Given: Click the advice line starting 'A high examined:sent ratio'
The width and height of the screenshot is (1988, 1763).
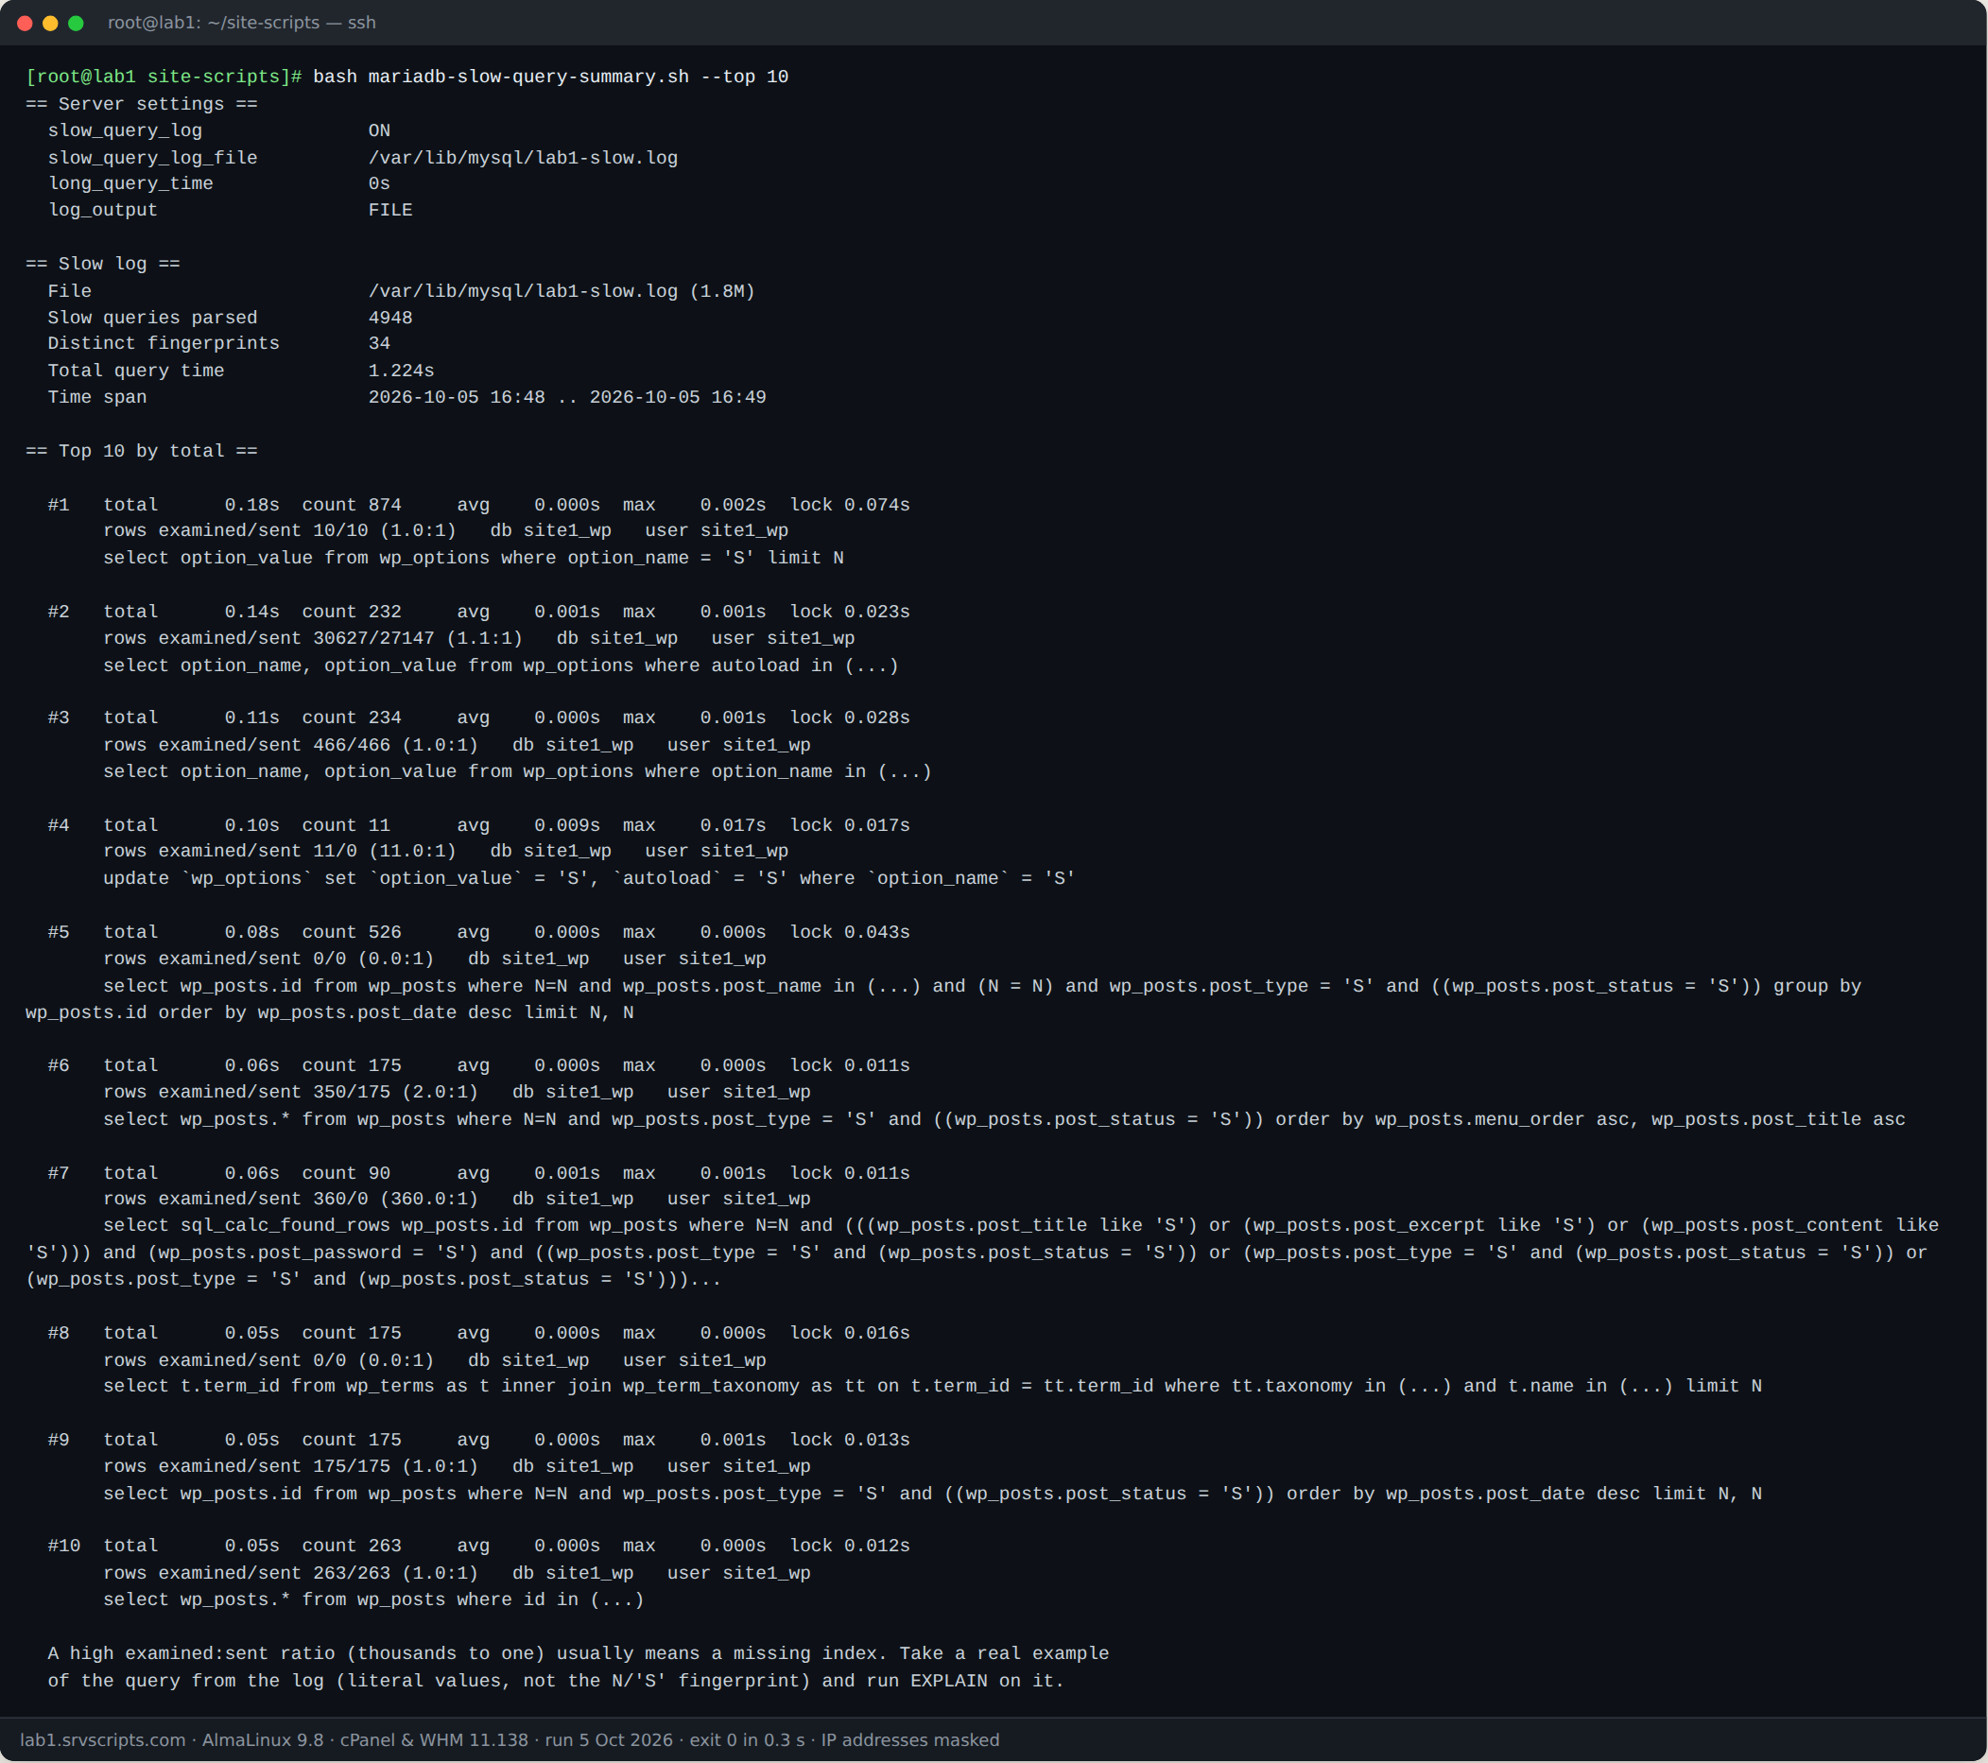Looking at the screenshot, I should [x=578, y=1653].
